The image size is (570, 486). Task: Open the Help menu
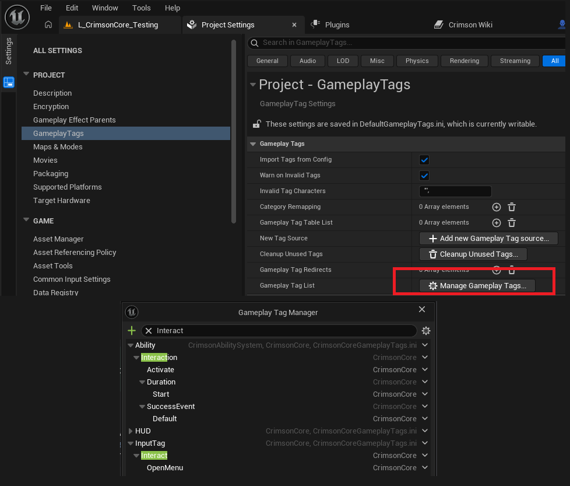coord(173,8)
